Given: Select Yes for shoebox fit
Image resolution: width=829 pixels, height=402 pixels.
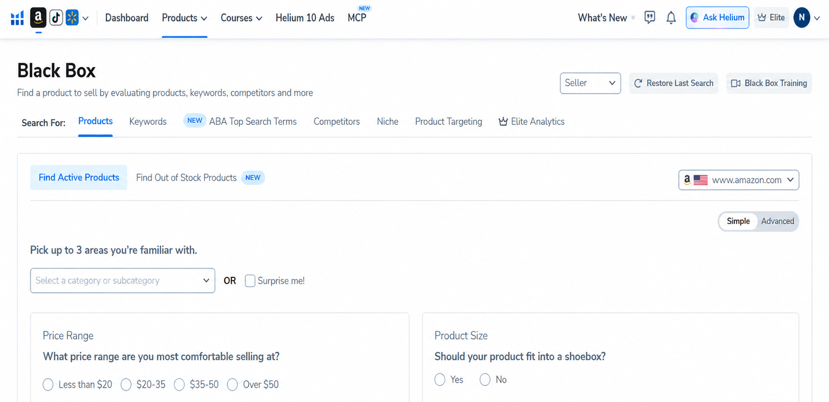Looking at the screenshot, I should pyautogui.click(x=440, y=380).
